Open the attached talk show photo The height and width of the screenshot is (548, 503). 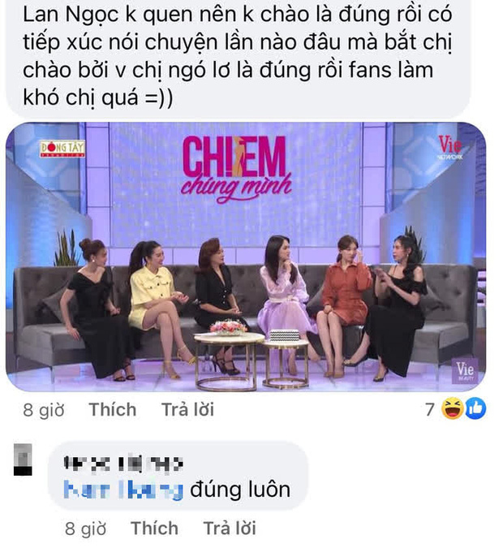click(246, 257)
